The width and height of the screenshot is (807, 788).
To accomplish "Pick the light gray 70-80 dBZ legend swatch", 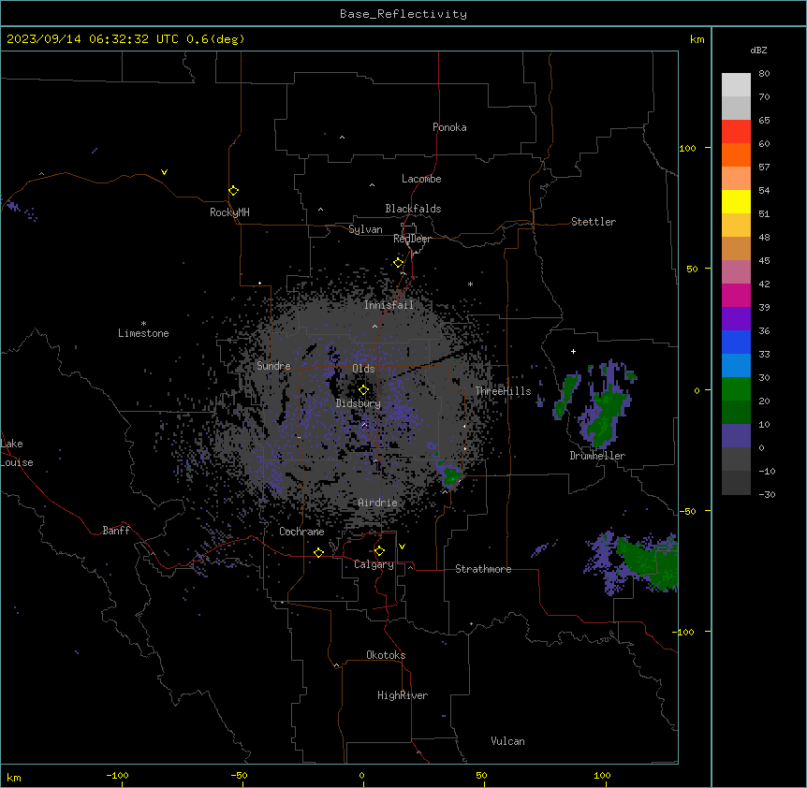I will tap(736, 85).
